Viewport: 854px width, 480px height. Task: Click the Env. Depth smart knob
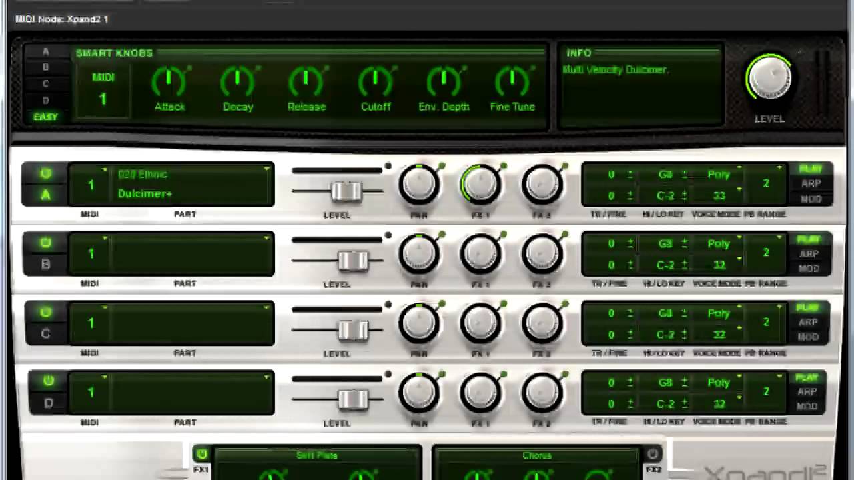pos(444,81)
